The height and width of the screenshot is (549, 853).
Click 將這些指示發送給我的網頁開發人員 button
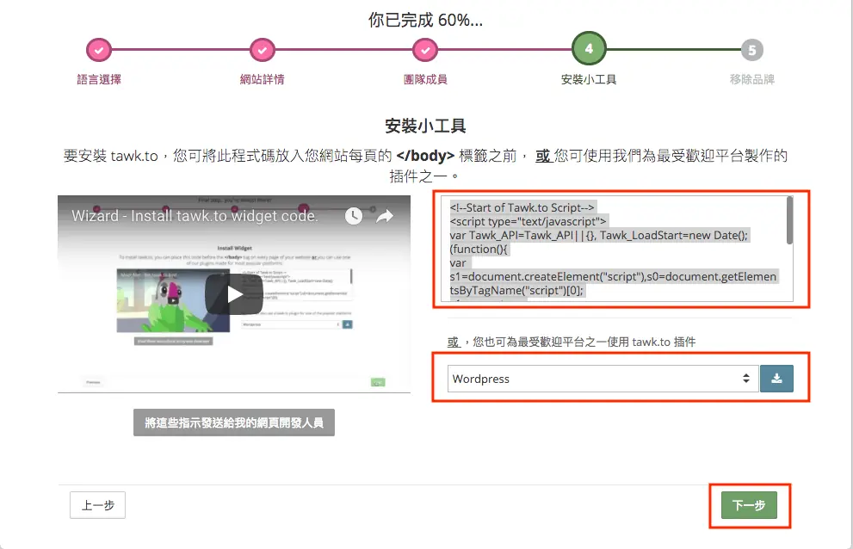(x=234, y=423)
